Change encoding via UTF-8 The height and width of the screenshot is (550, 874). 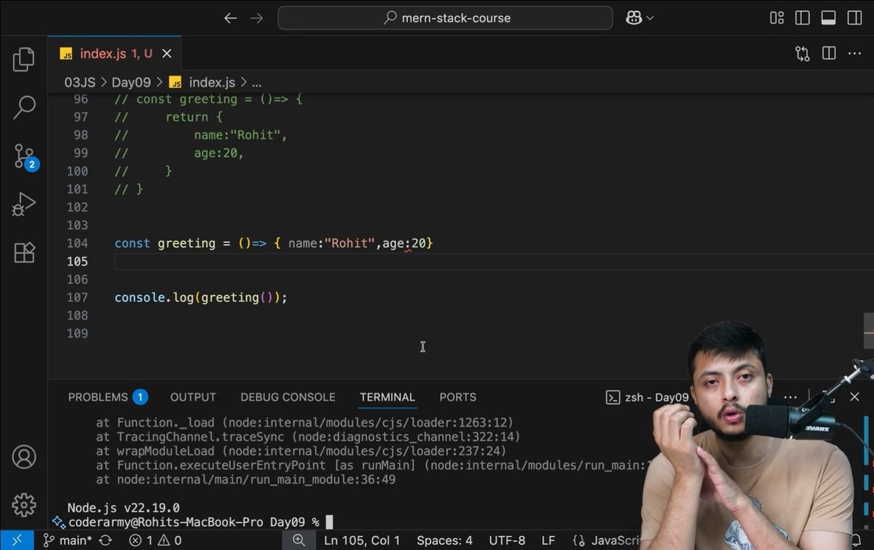coord(507,541)
